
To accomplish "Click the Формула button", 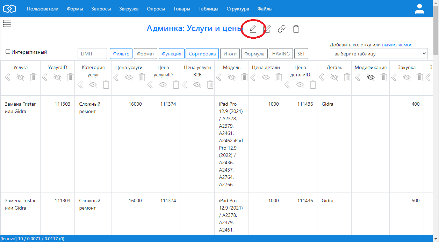I will click(x=254, y=54).
